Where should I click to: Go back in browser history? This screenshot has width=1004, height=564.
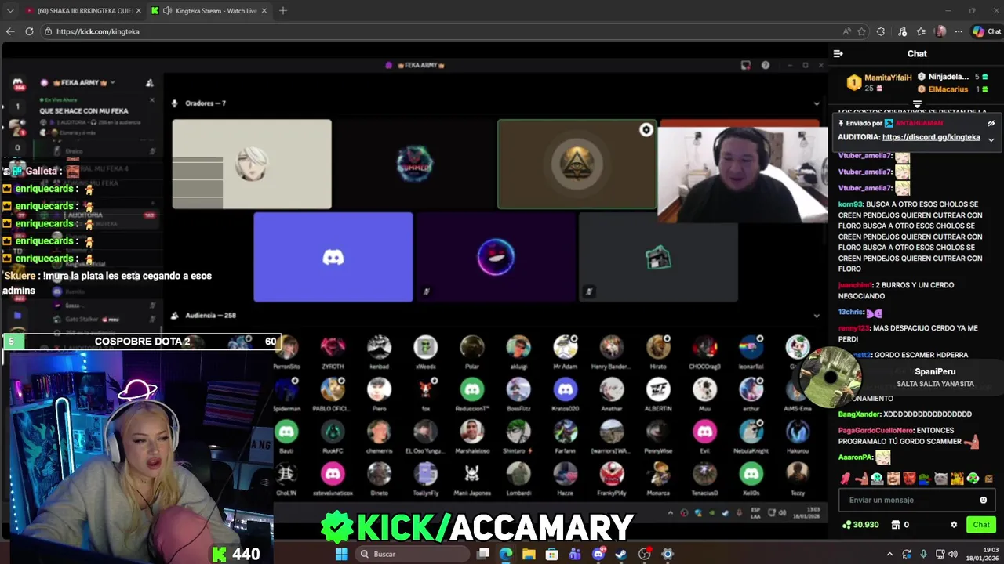pyautogui.click(x=10, y=31)
